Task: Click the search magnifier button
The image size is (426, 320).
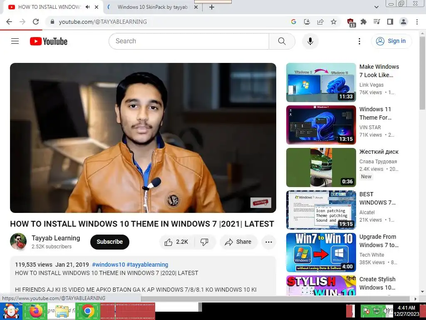Action: 282,41
